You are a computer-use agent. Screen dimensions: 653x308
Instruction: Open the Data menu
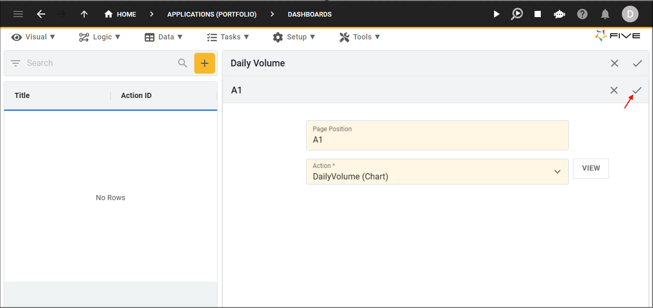pyautogui.click(x=164, y=37)
